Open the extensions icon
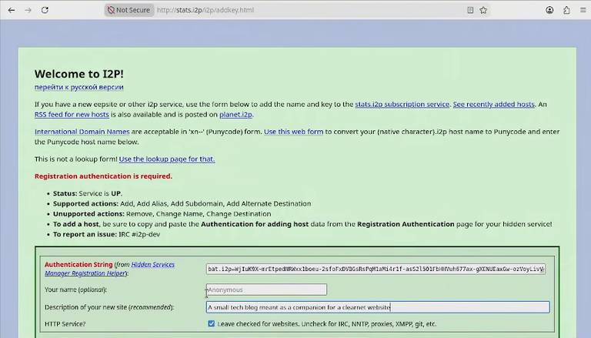The width and height of the screenshot is (591, 338). click(566, 10)
